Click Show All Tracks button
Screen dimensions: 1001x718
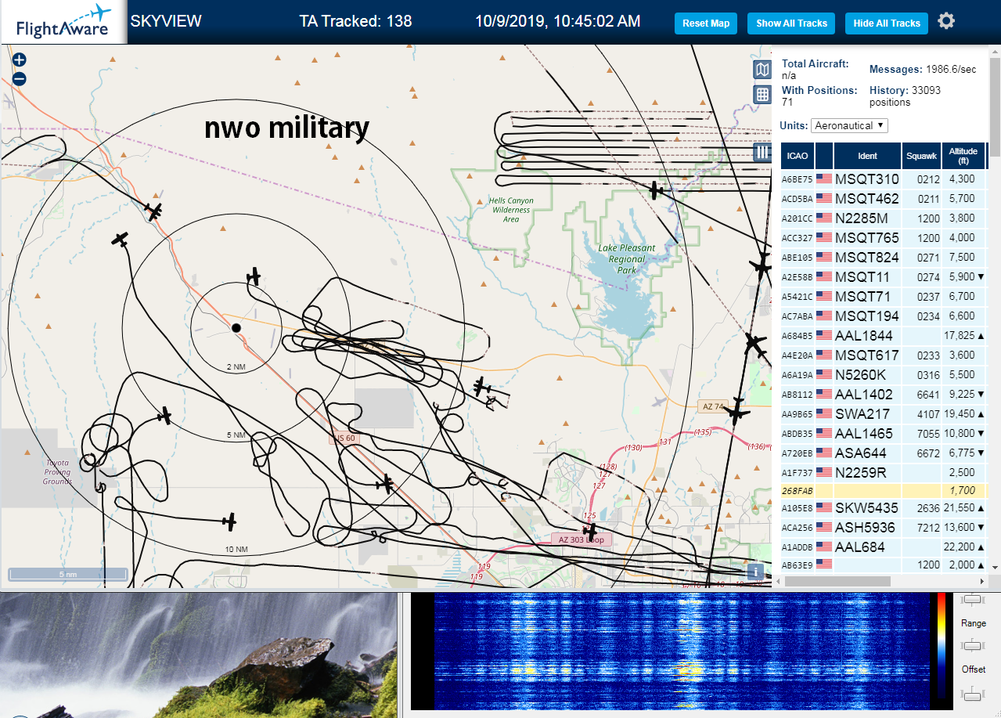pyautogui.click(x=791, y=23)
